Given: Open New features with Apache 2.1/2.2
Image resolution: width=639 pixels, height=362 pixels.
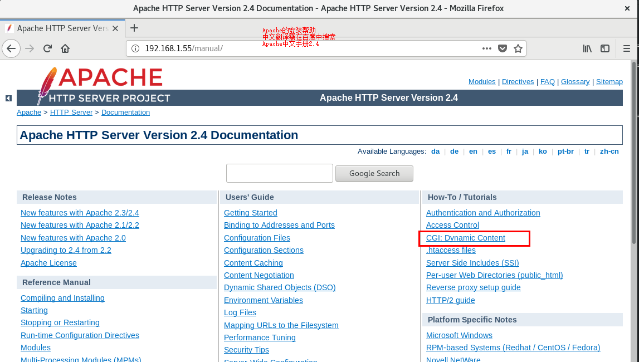Looking at the screenshot, I should (x=80, y=225).
